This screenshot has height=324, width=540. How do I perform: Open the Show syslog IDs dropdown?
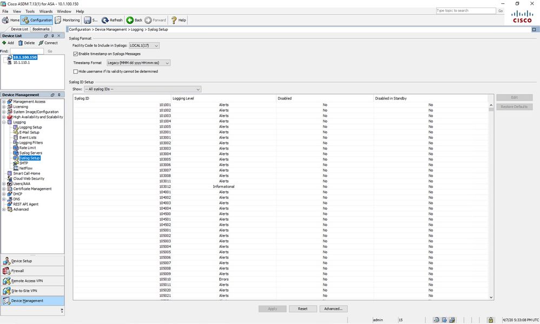tap(143, 89)
